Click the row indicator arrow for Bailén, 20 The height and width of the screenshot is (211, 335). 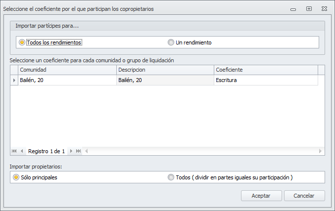pos(14,80)
